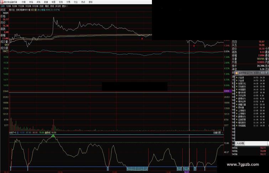Click the icon beside 昂利康 row
Screen dimensions: 269x173
click(237, 108)
